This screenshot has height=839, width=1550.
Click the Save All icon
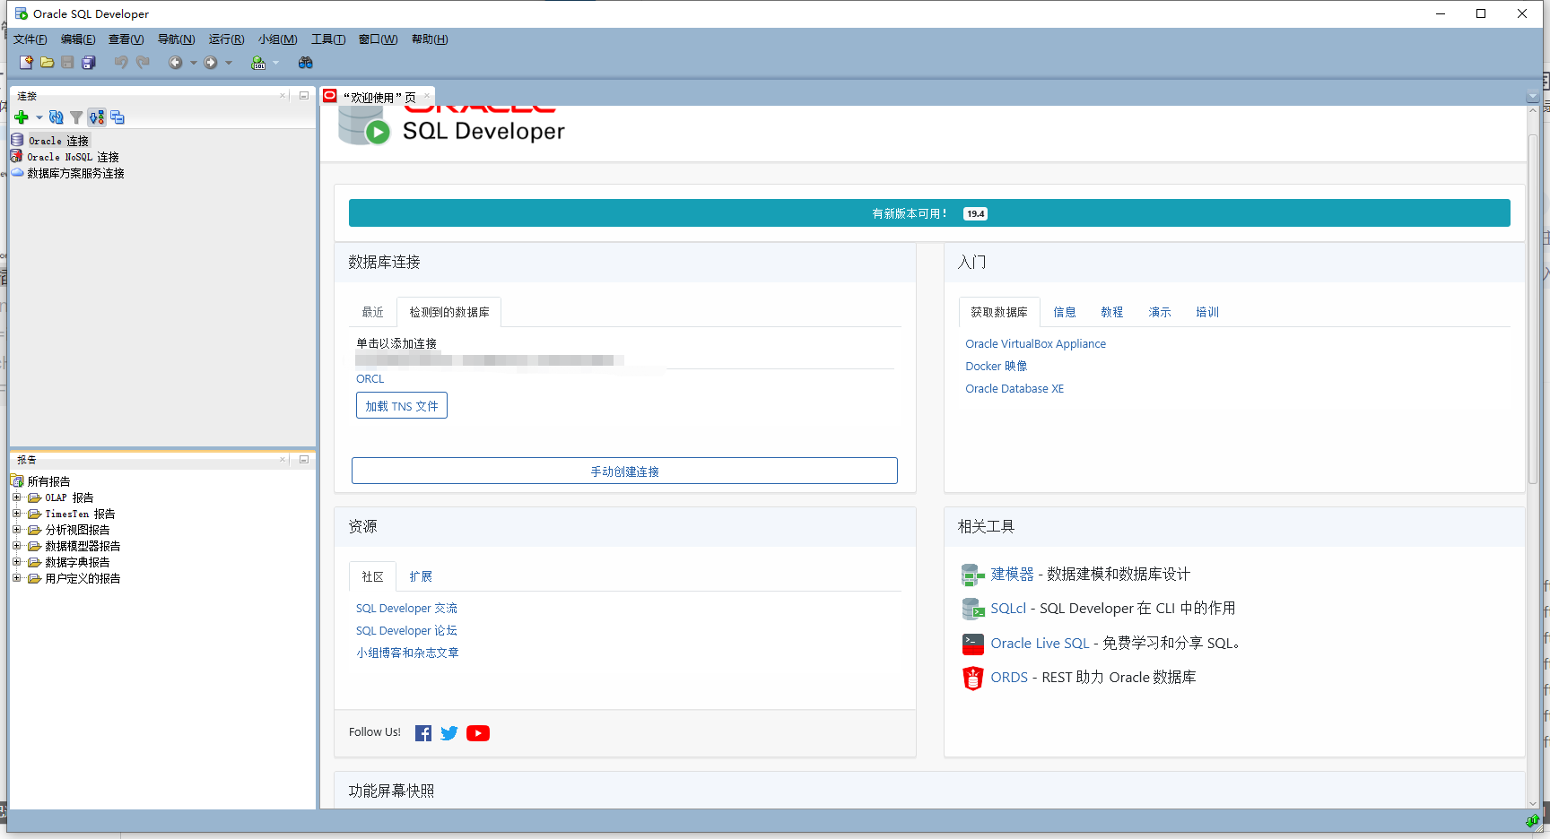tap(89, 63)
